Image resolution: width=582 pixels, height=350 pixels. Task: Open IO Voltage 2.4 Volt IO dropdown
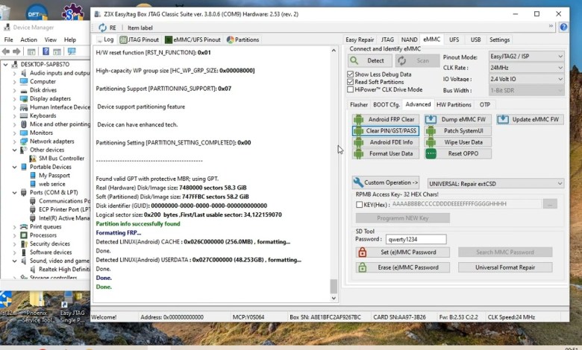click(526, 79)
